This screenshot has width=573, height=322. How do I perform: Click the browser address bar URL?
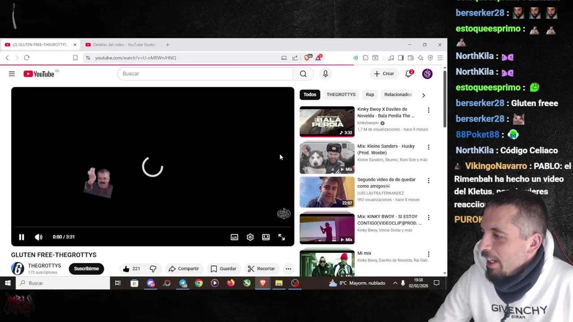tap(135, 58)
